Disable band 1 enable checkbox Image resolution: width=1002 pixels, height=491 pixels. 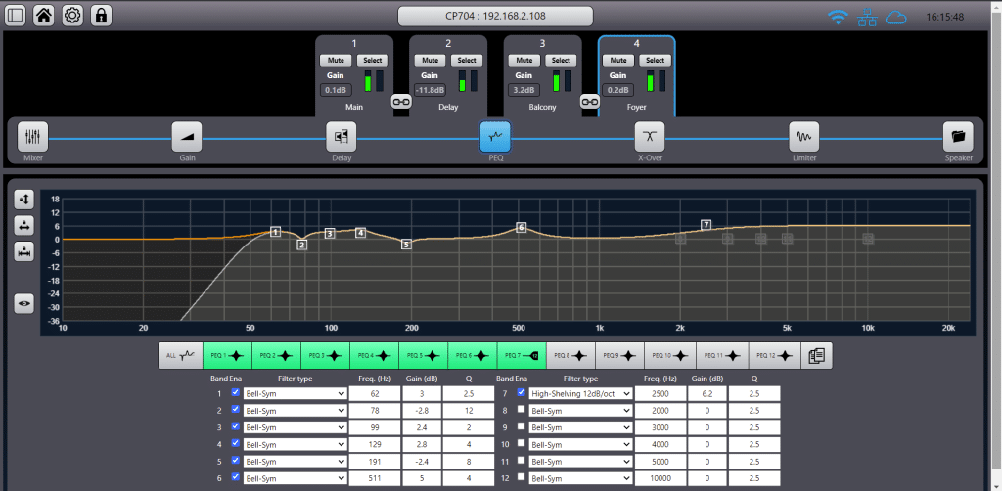click(x=235, y=392)
